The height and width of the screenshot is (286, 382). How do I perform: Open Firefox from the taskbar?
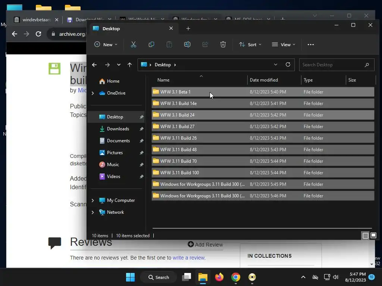click(x=219, y=277)
